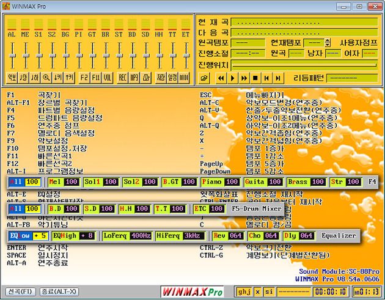Adjust the ET channel volume slider
385x300 pixels.
[x=186, y=56]
